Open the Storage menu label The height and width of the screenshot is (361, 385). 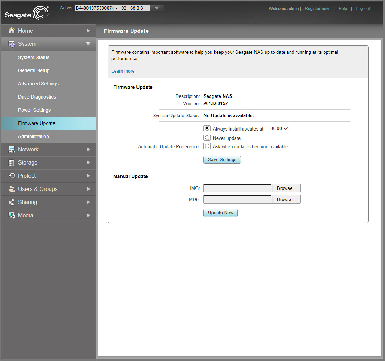[28, 162]
